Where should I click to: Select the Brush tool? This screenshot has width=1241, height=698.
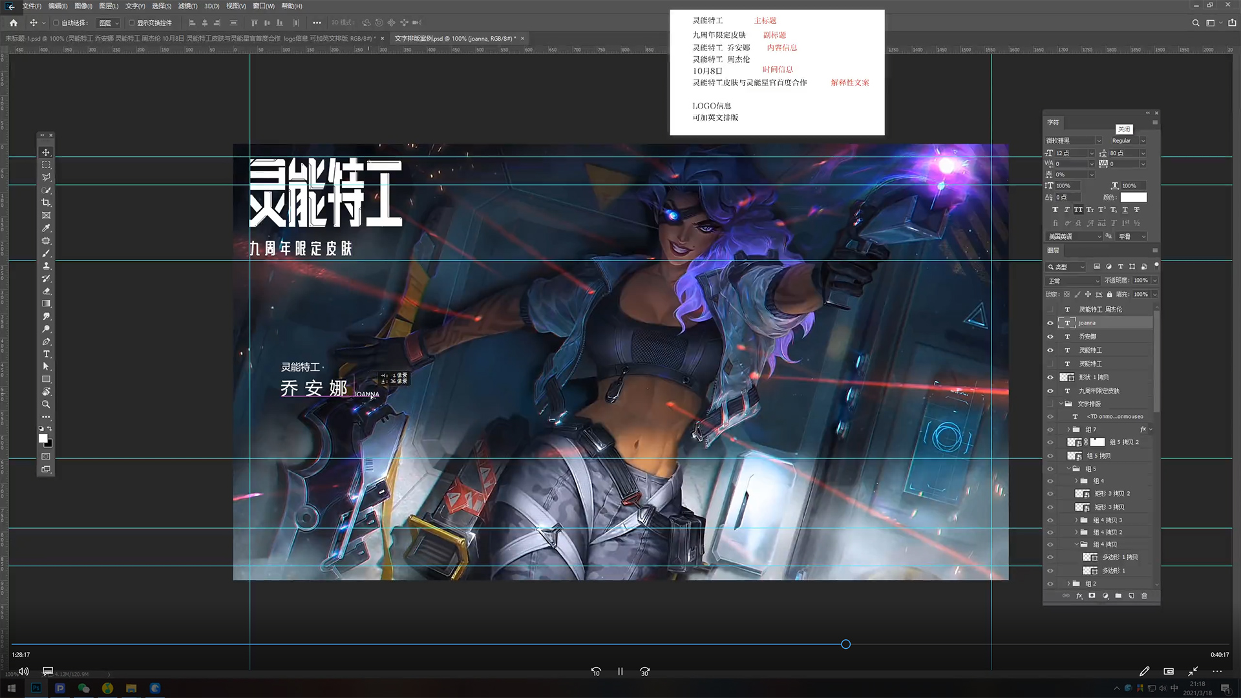tap(46, 253)
